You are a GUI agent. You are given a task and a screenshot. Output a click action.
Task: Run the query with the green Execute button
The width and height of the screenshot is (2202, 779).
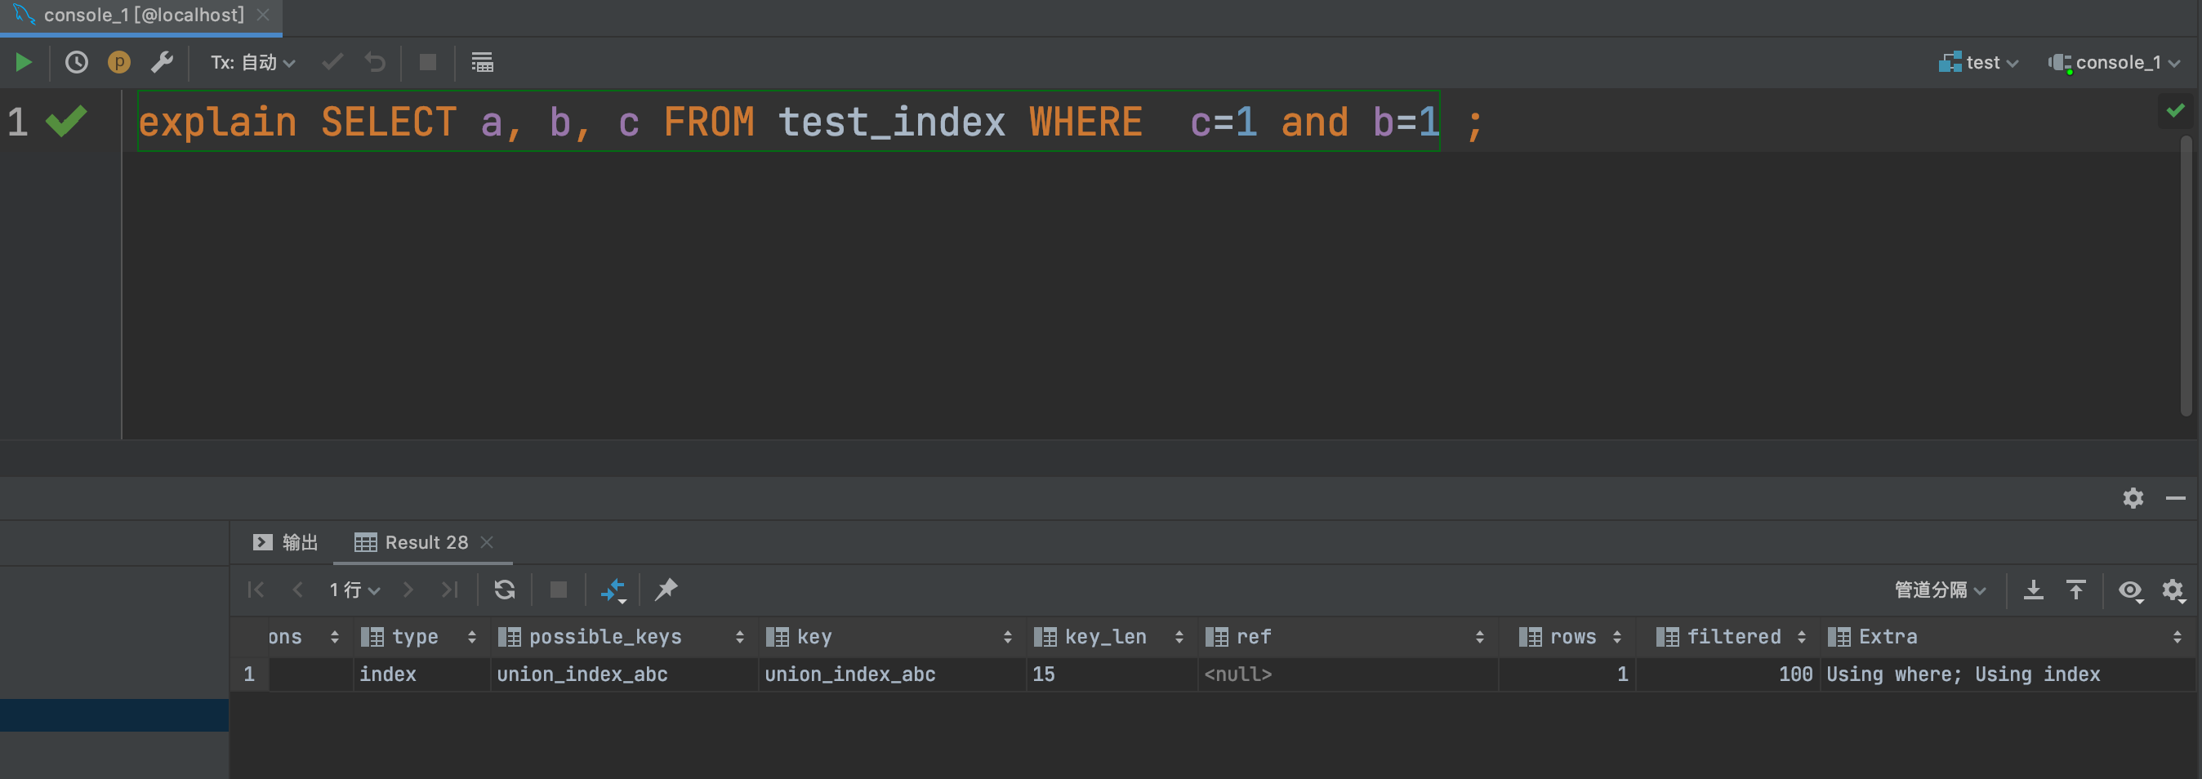click(x=23, y=62)
